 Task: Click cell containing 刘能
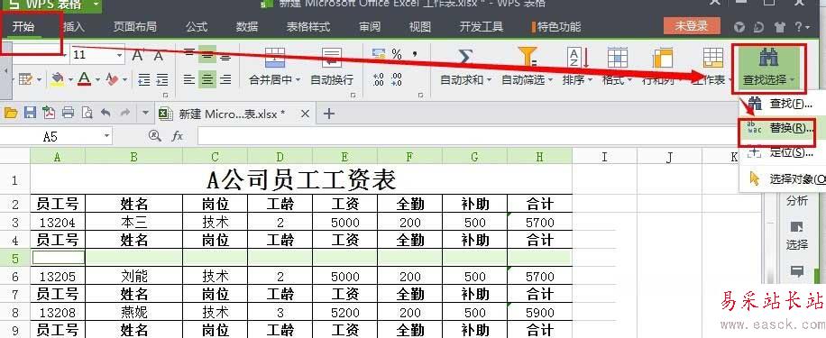(x=133, y=276)
